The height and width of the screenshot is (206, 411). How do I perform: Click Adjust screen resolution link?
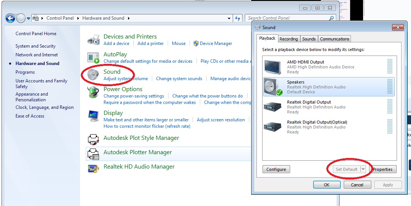click(x=221, y=120)
